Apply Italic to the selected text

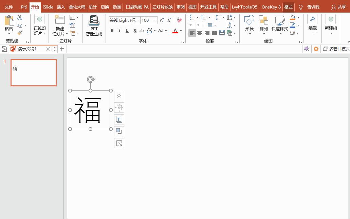[x=119, y=31]
